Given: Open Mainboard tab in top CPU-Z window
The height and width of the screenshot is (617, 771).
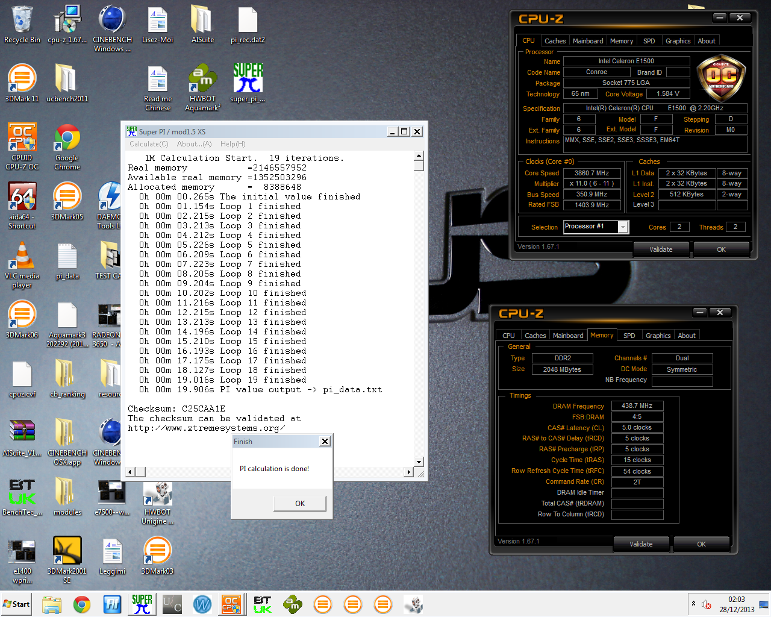Looking at the screenshot, I should coord(588,41).
